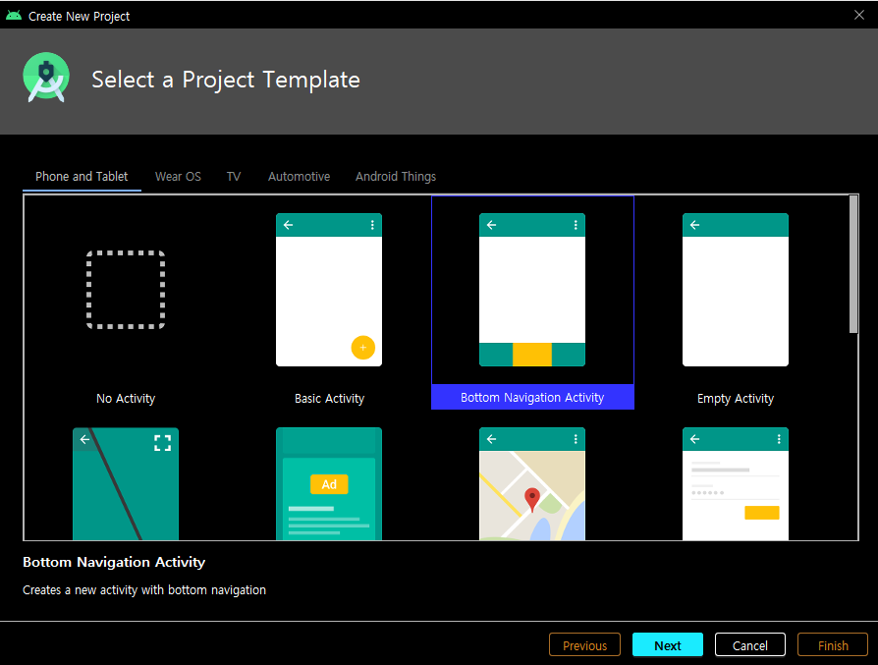Click the Android head icon in title bar

(14, 16)
